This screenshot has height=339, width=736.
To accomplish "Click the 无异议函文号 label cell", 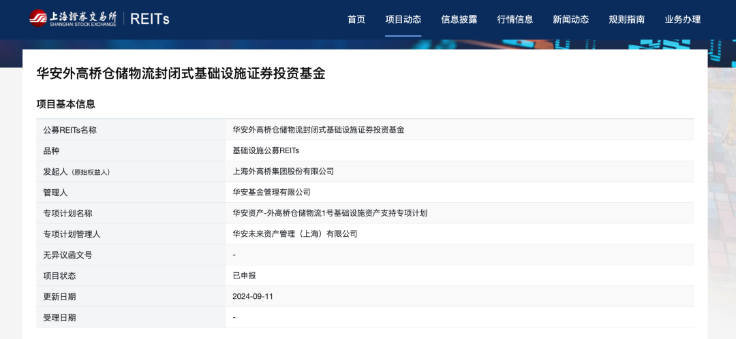I will [x=131, y=255].
